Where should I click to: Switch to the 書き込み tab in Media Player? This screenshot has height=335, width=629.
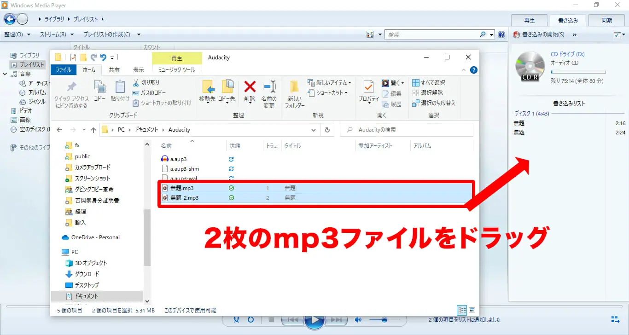click(568, 21)
